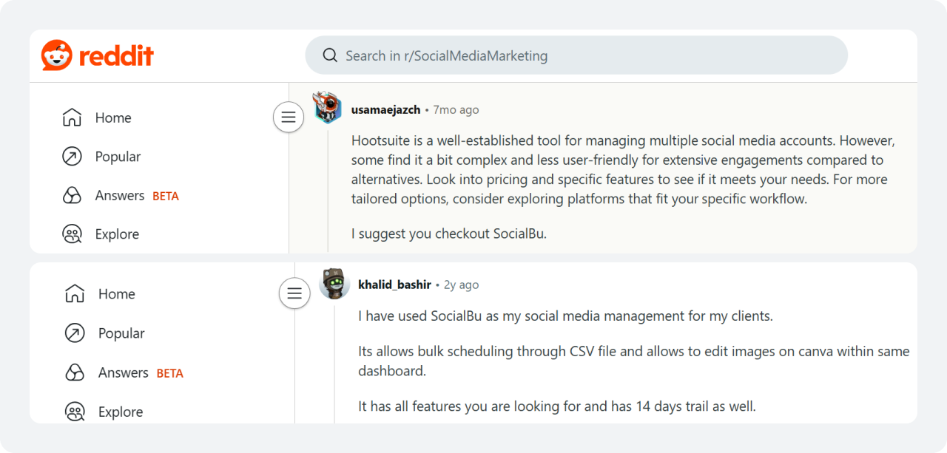Image resolution: width=947 pixels, height=453 pixels.
Task: Click the Home house icon in the upper panel
Action: tap(72, 117)
